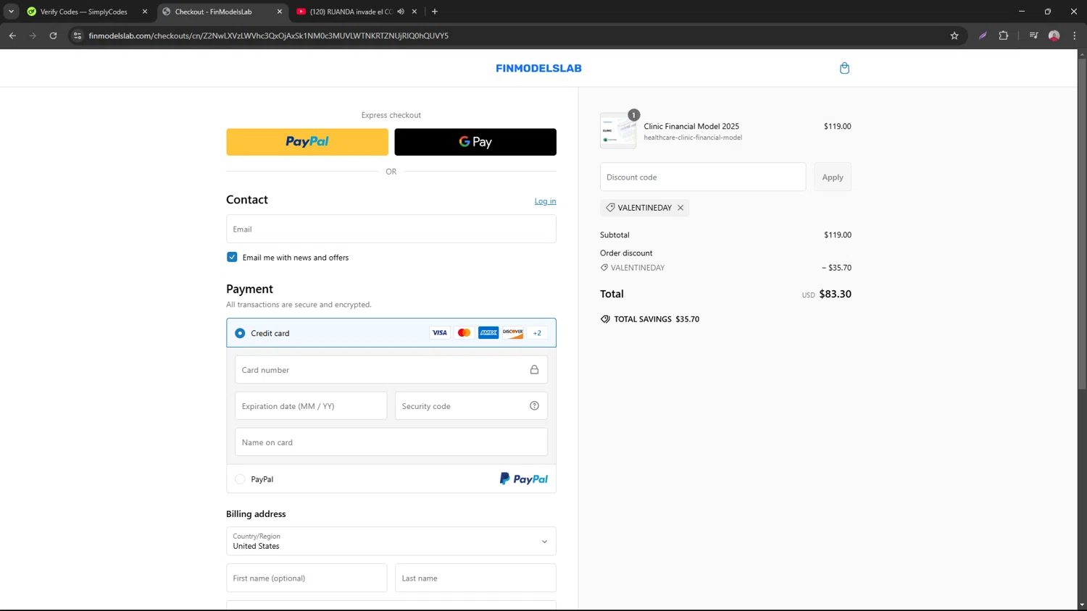1087x611 pixels.
Task: Open the Chrome profile avatar
Action: coord(1054,35)
